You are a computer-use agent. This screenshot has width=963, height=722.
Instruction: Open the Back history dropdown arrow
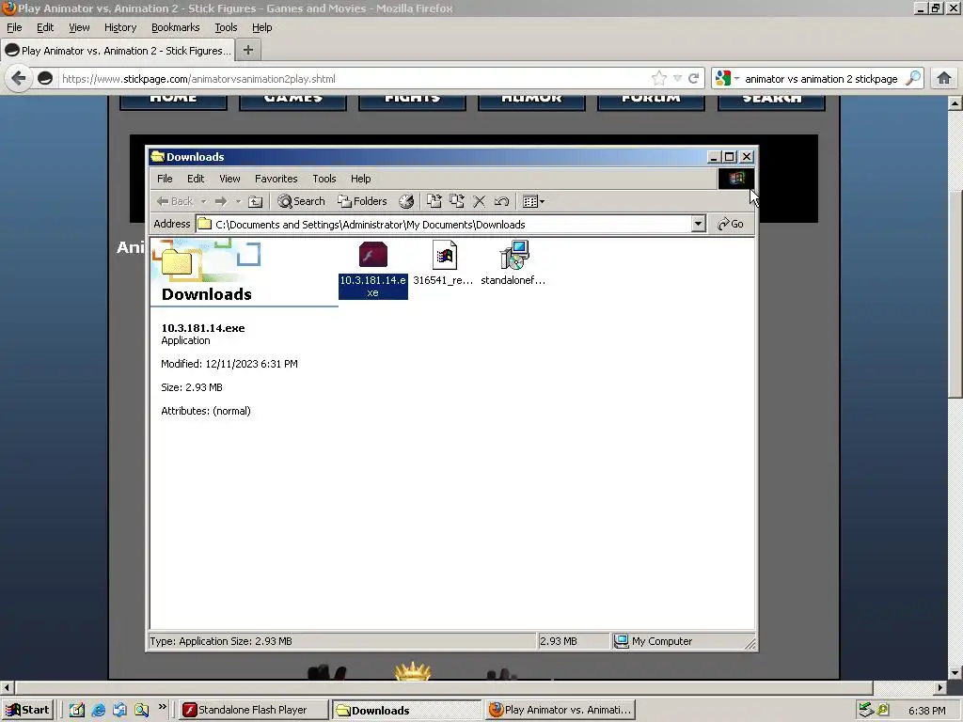click(203, 201)
